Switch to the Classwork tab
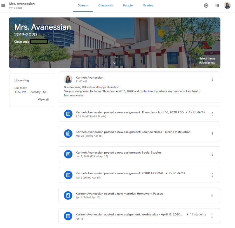 tap(105, 6)
